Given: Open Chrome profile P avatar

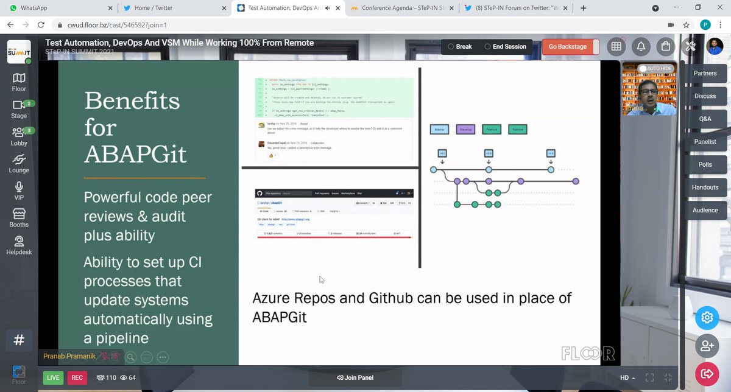Looking at the screenshot, I should 705,26.
